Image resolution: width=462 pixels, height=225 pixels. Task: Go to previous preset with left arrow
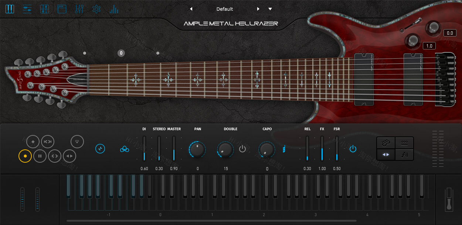coord(191,9)
